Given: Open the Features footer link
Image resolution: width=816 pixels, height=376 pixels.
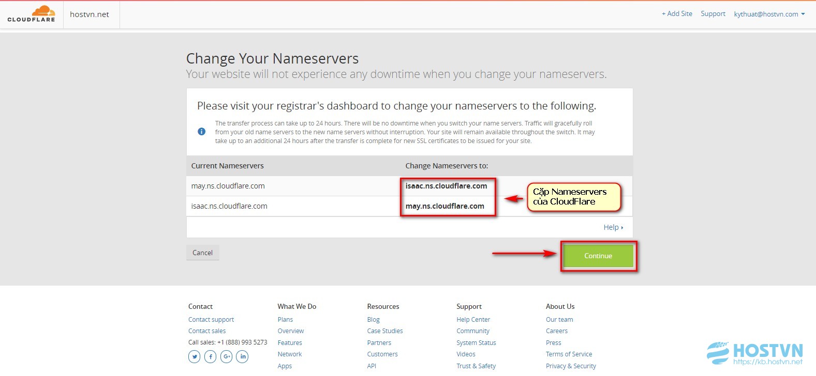Looking at the screenshot, I should point(290,343).
